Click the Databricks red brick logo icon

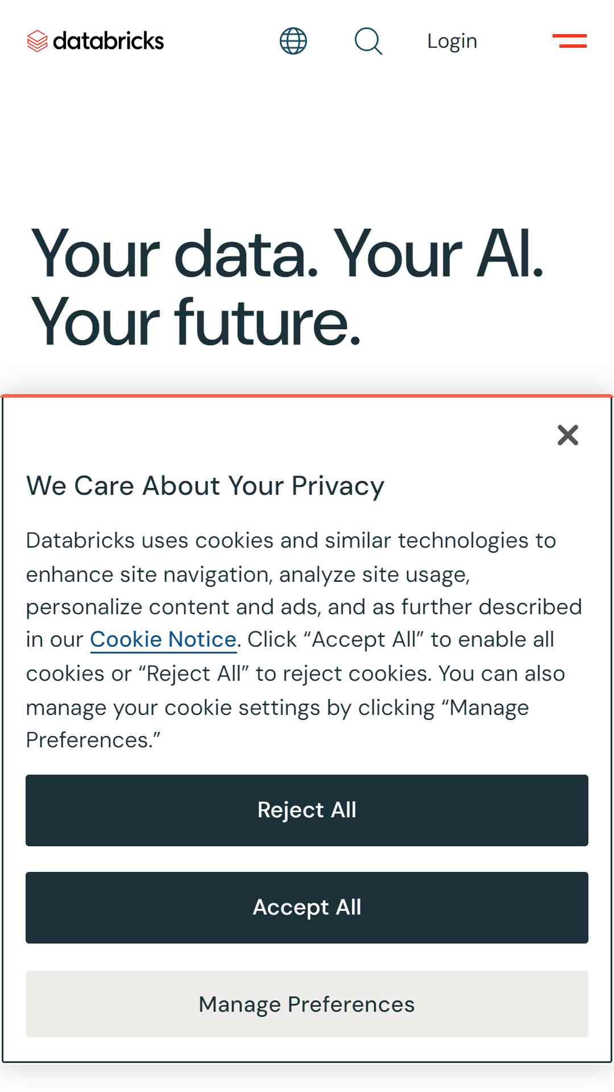pos(37,41)
